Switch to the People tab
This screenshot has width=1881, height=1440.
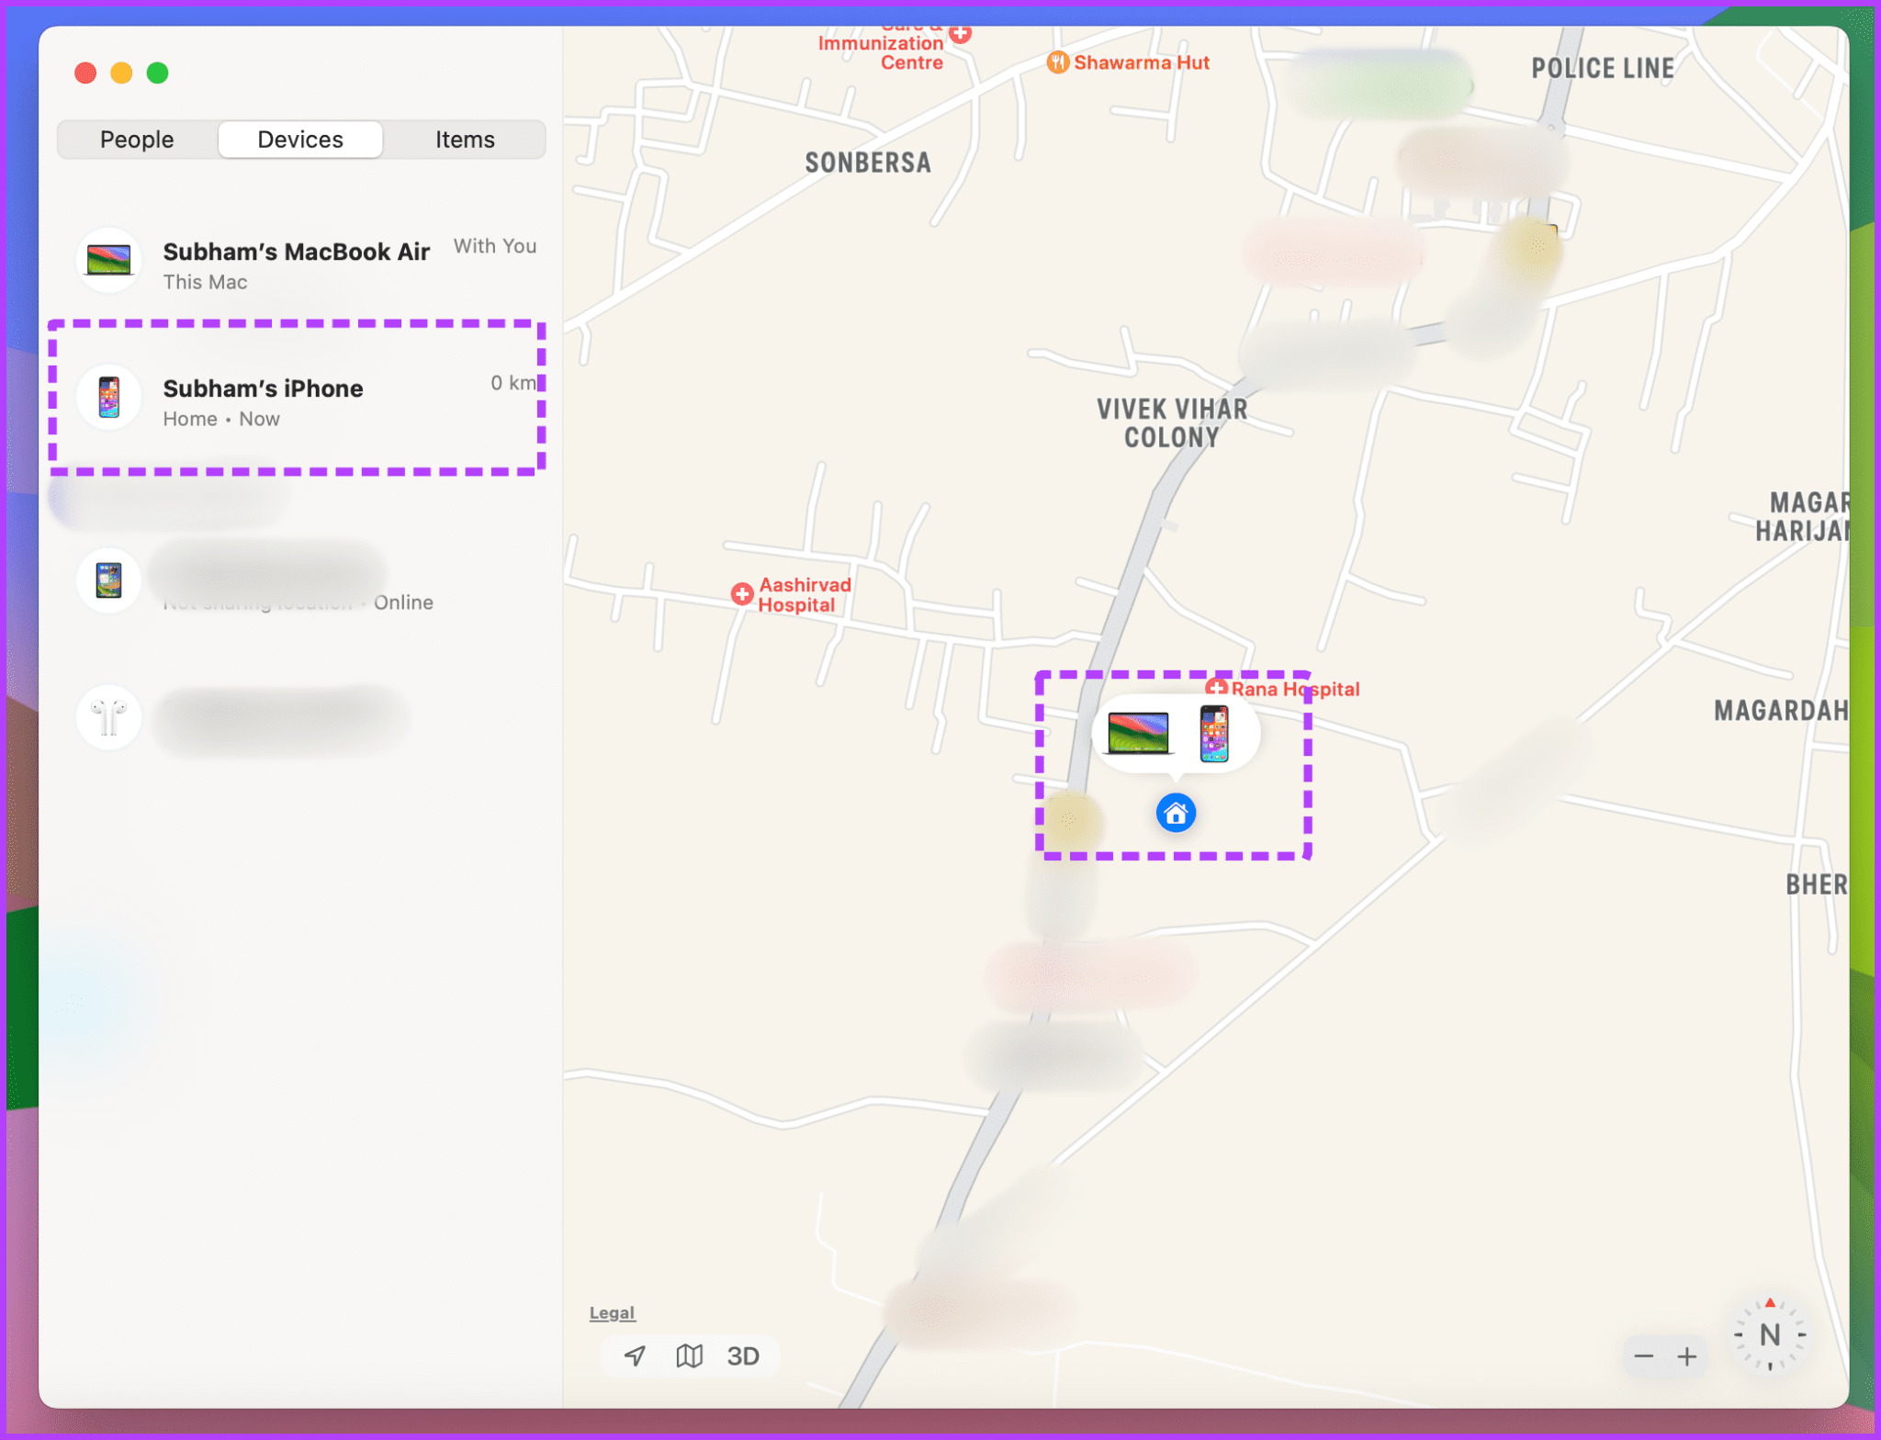[137, 139]
